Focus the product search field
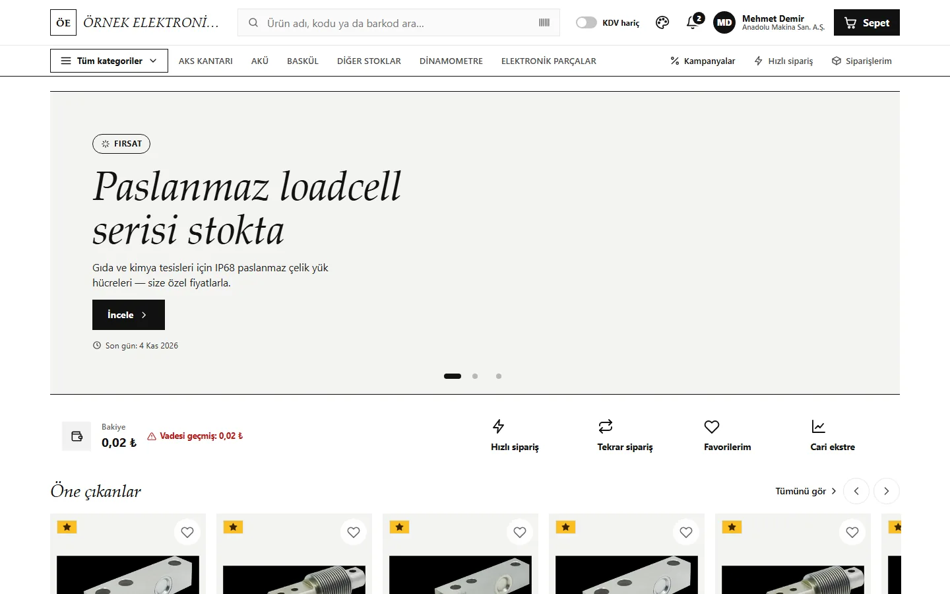The image size is (950, 594). tap(398, 23)
